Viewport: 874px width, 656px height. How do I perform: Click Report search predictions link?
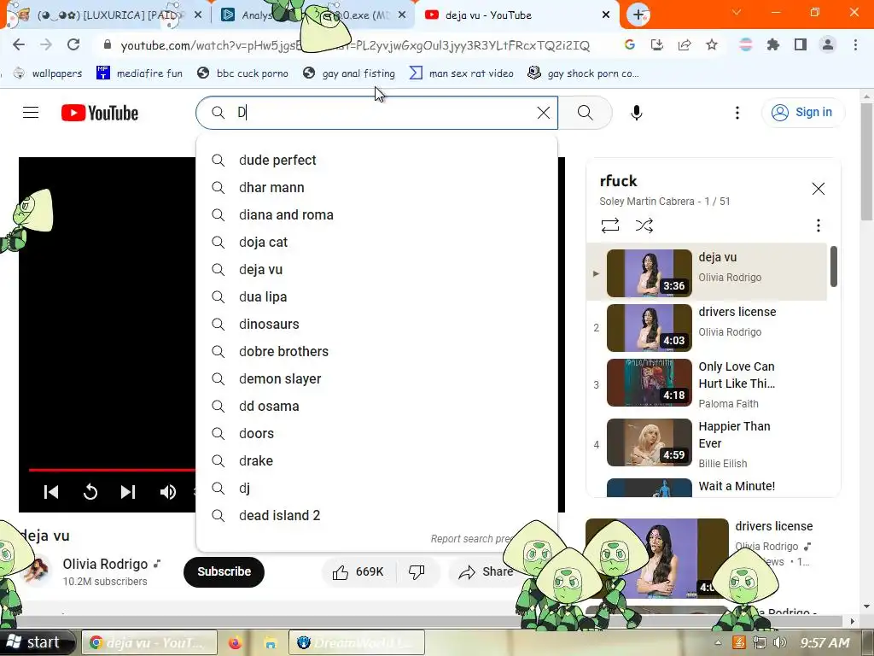point(471,539)
